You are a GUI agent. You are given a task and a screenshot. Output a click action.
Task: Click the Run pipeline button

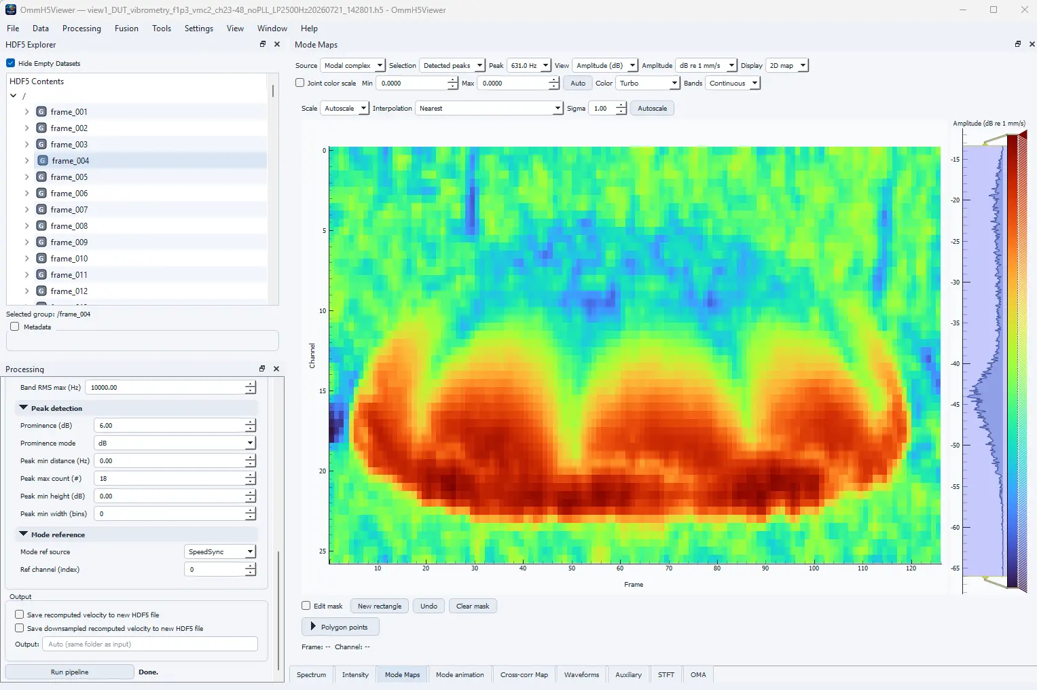pyautogui.click(x=69, y=672)
